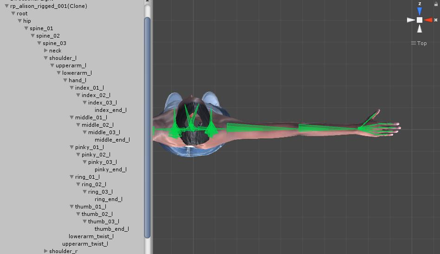The height and width of the screenshot is (254, 440).
Task: Select the spine_03 bone
Action: [x=54, y=43]
